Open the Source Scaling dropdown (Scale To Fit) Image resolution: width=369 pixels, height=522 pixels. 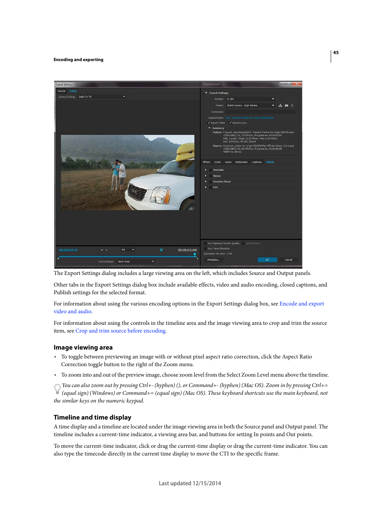[102, 97]
